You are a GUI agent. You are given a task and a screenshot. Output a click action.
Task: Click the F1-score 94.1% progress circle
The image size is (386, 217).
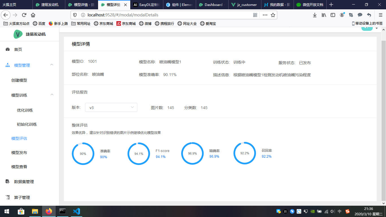click(139, 154)
